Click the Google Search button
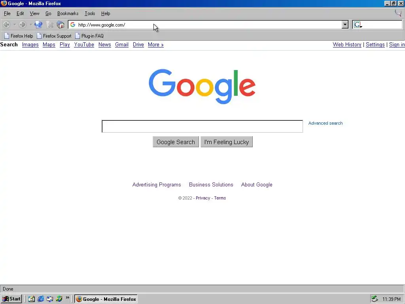 176,142
